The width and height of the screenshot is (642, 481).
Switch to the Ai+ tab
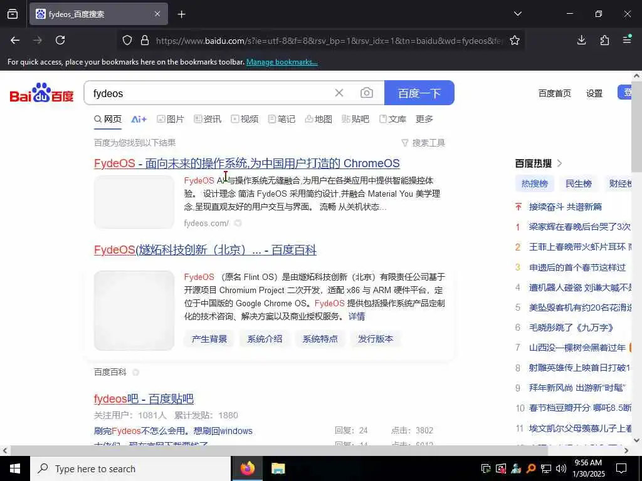click(x=139, y=119)
